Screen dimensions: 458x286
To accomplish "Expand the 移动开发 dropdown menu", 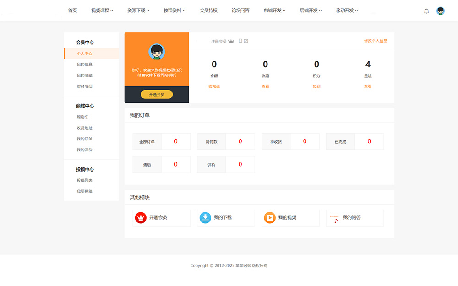I will click(347, 11).
